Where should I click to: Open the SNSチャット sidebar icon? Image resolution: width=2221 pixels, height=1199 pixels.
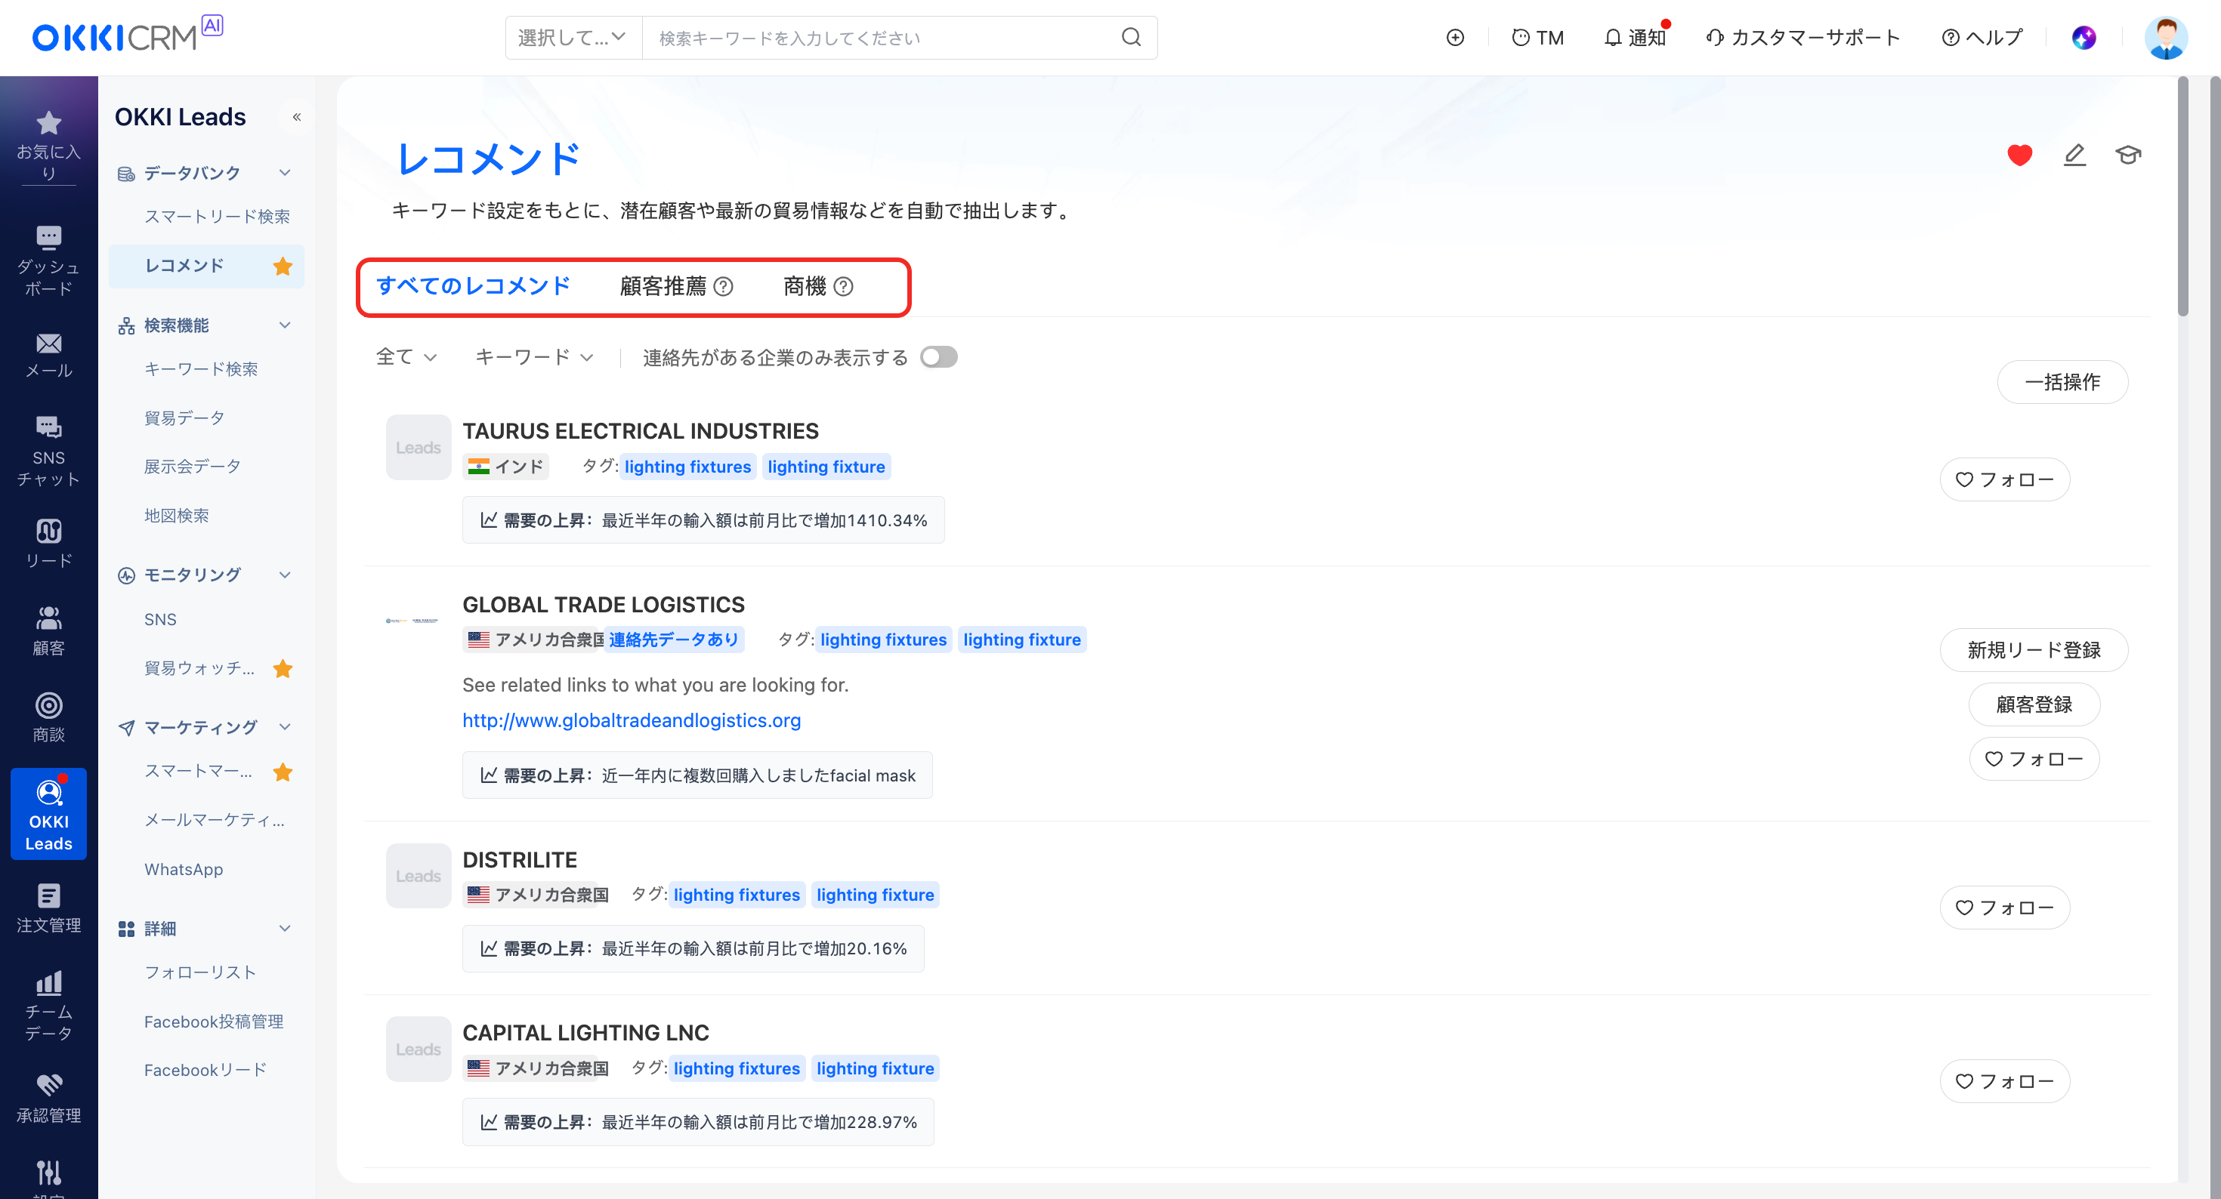point(48,452)
